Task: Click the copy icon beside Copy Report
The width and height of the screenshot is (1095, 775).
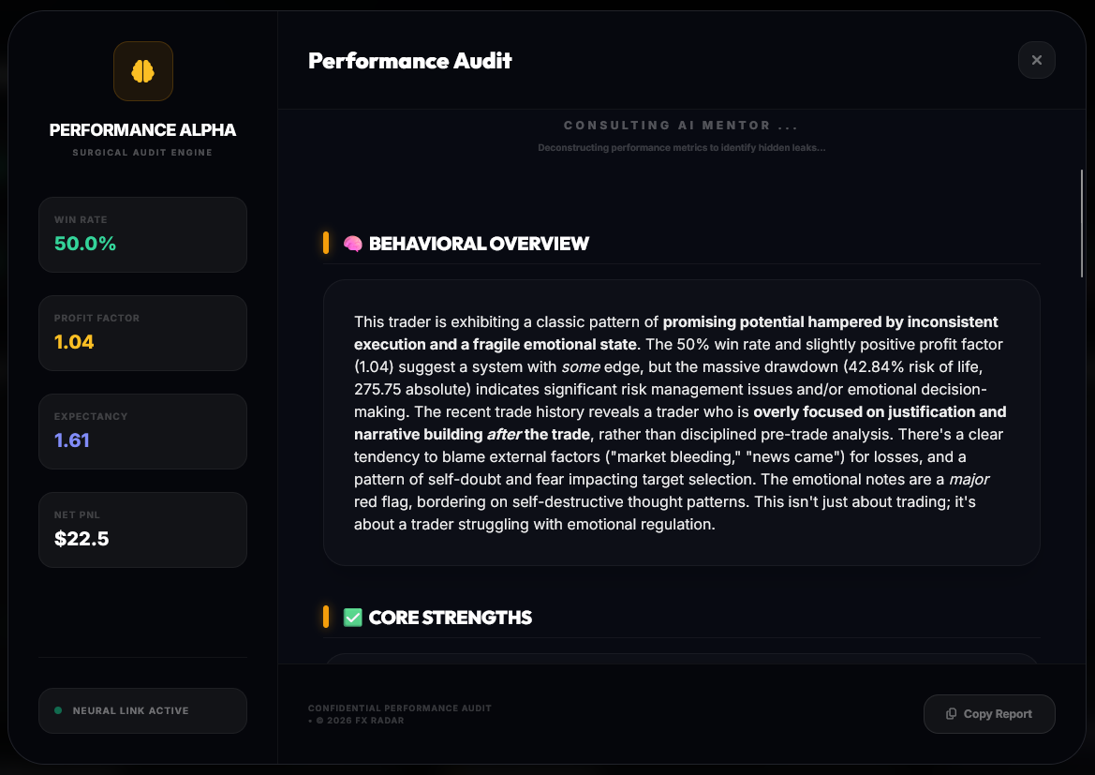Action: click(952, 714)
